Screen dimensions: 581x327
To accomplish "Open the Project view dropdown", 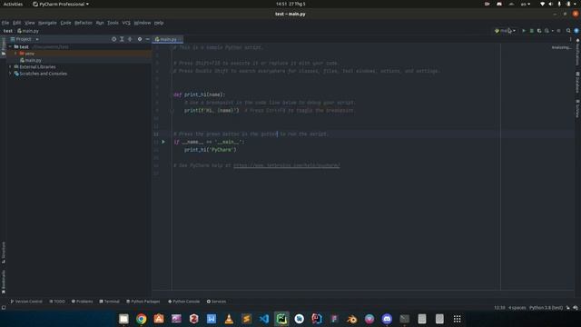I will (25, 39).
